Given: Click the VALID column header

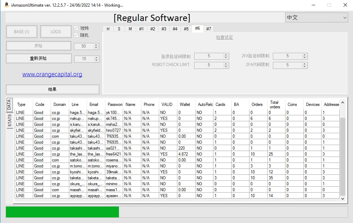Looking at the screenshot, I should (x=167, y=104).
